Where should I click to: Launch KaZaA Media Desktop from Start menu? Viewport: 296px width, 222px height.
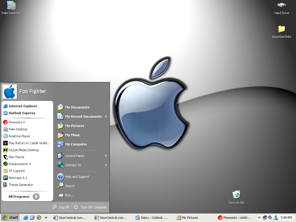pyautogui.click(x=23, y=150)
